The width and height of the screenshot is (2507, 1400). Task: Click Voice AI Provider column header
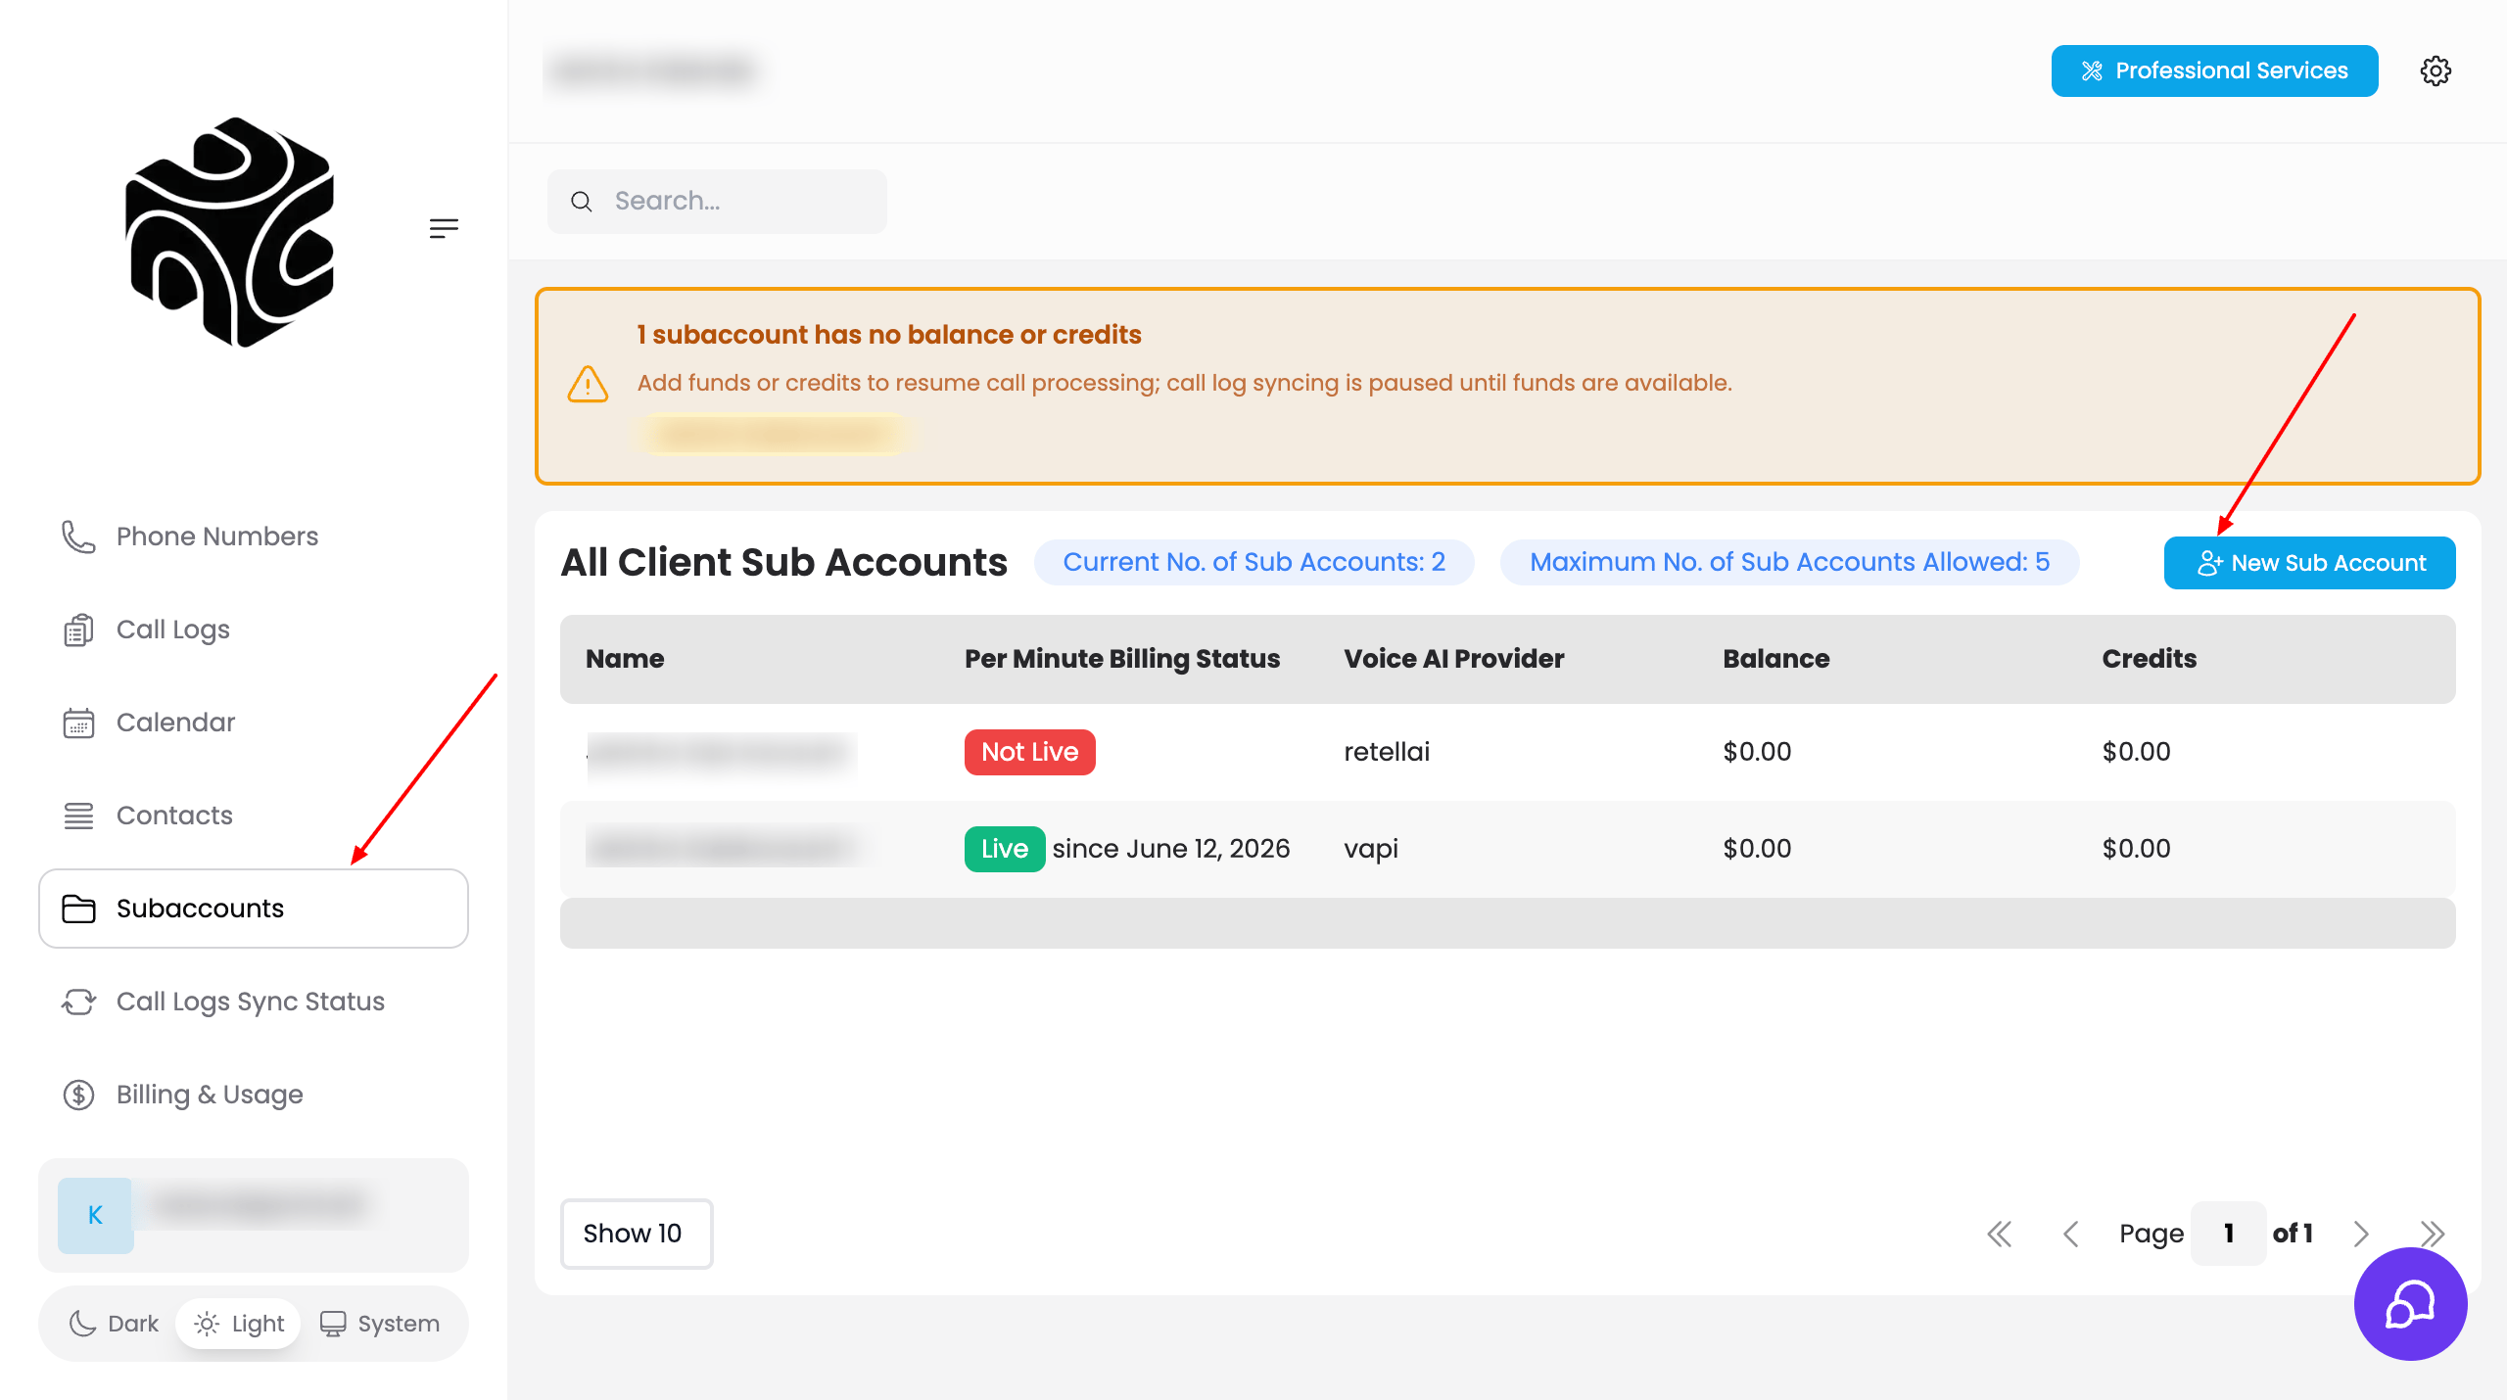point(1453,659)
